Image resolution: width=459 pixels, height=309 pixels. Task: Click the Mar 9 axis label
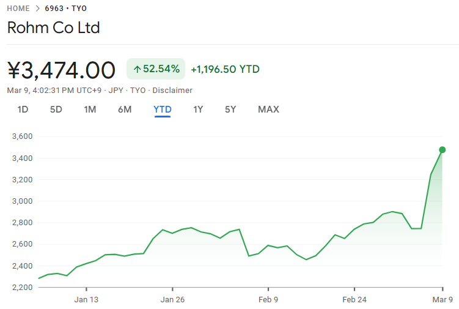coord(442,300)
